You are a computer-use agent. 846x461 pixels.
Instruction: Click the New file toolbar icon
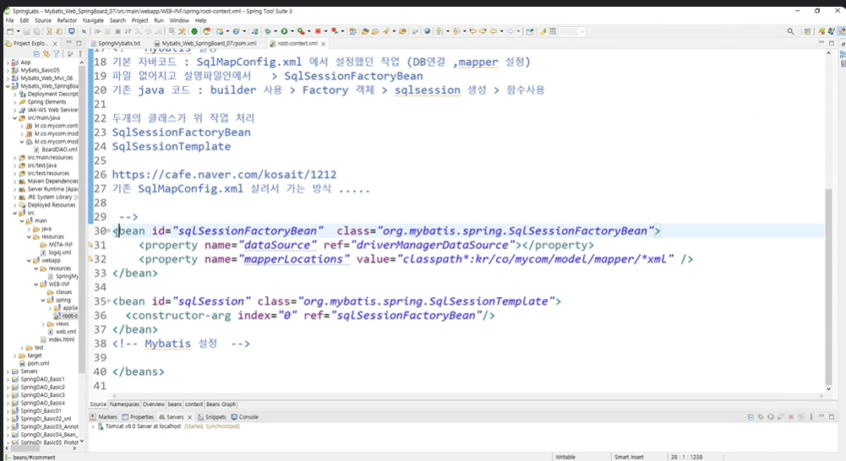[x=9, y=31]
